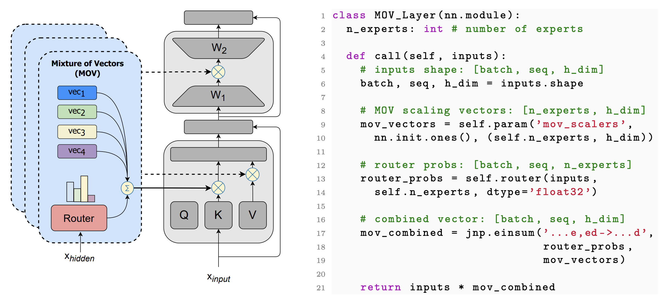This screenshot has width=667, height=301.
Task: Click 'return inputs * mov_combined' line
Action: pos(458,287)
